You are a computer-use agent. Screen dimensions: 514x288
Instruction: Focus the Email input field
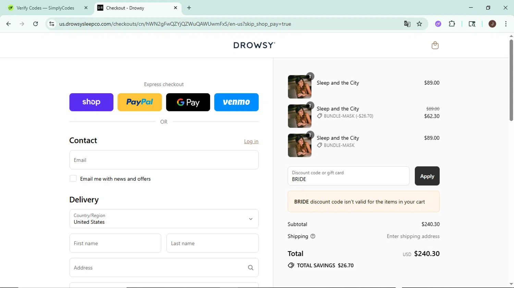(x=164, y=160)
